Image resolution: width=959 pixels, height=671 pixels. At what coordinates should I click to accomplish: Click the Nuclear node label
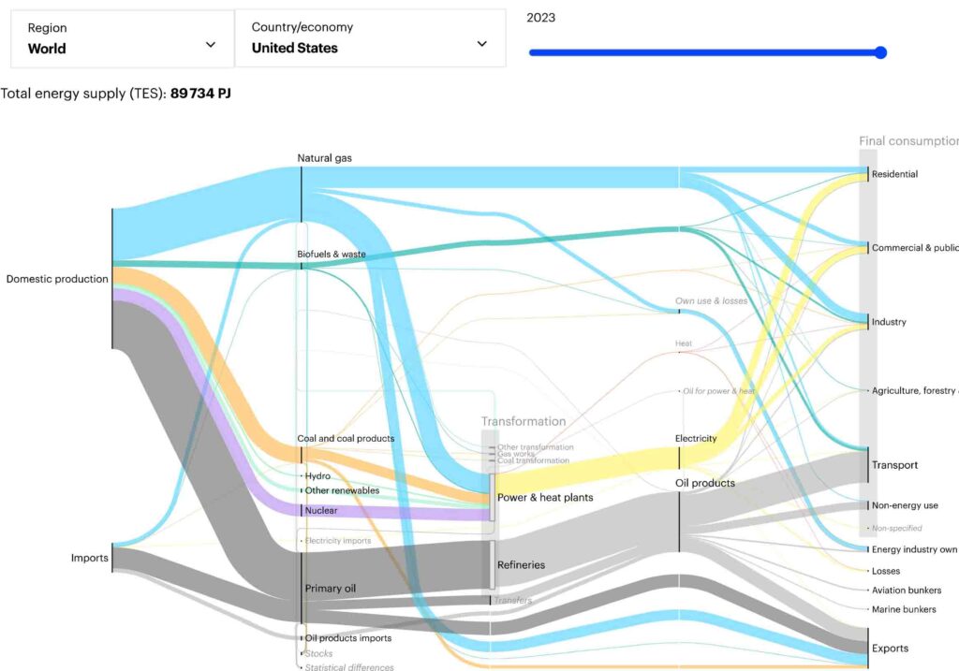pyautogui.click(x=320, y=511)
